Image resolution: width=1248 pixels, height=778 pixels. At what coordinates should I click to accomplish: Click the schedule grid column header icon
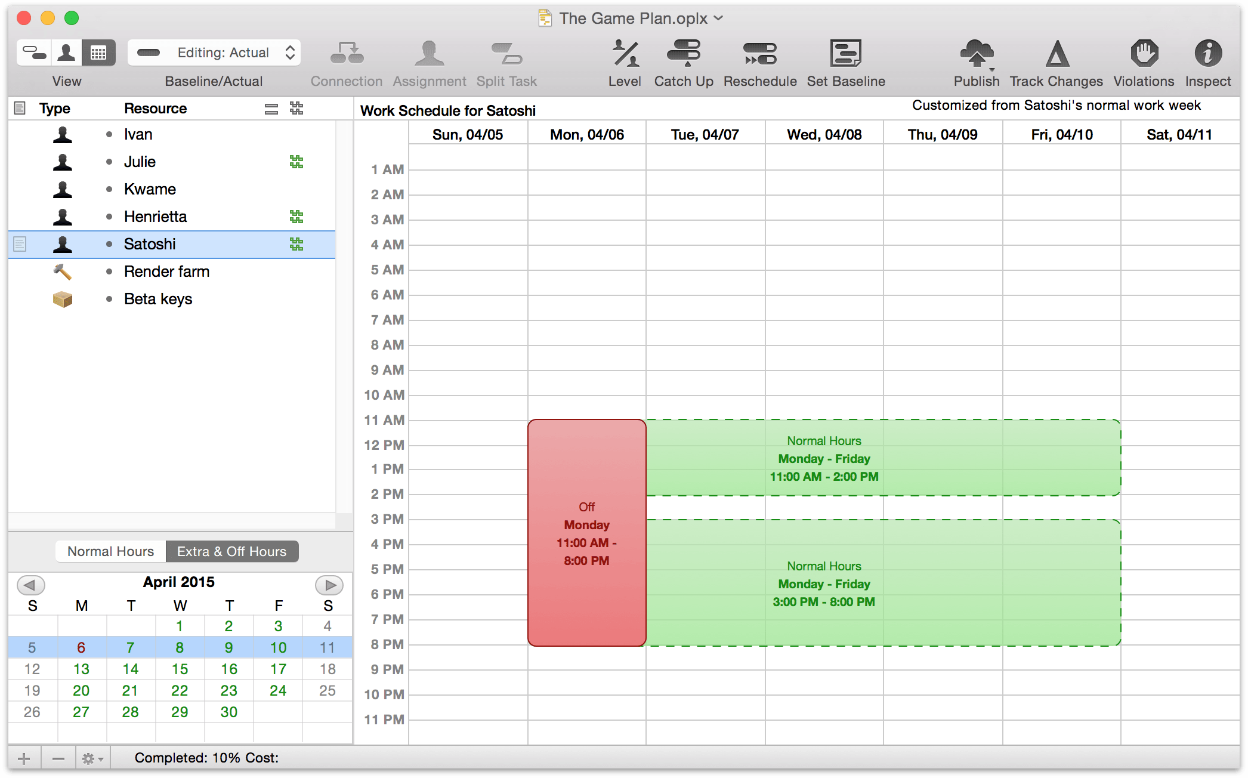296,108
